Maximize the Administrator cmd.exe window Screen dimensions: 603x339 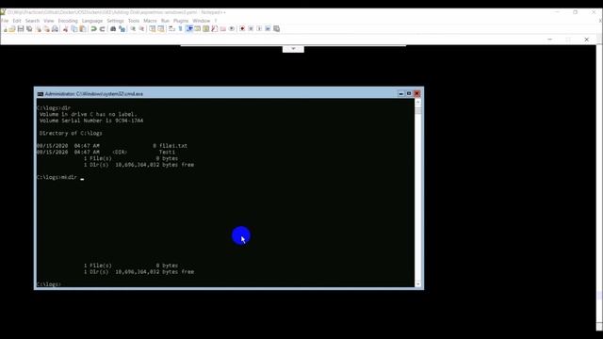click(409, 93)
